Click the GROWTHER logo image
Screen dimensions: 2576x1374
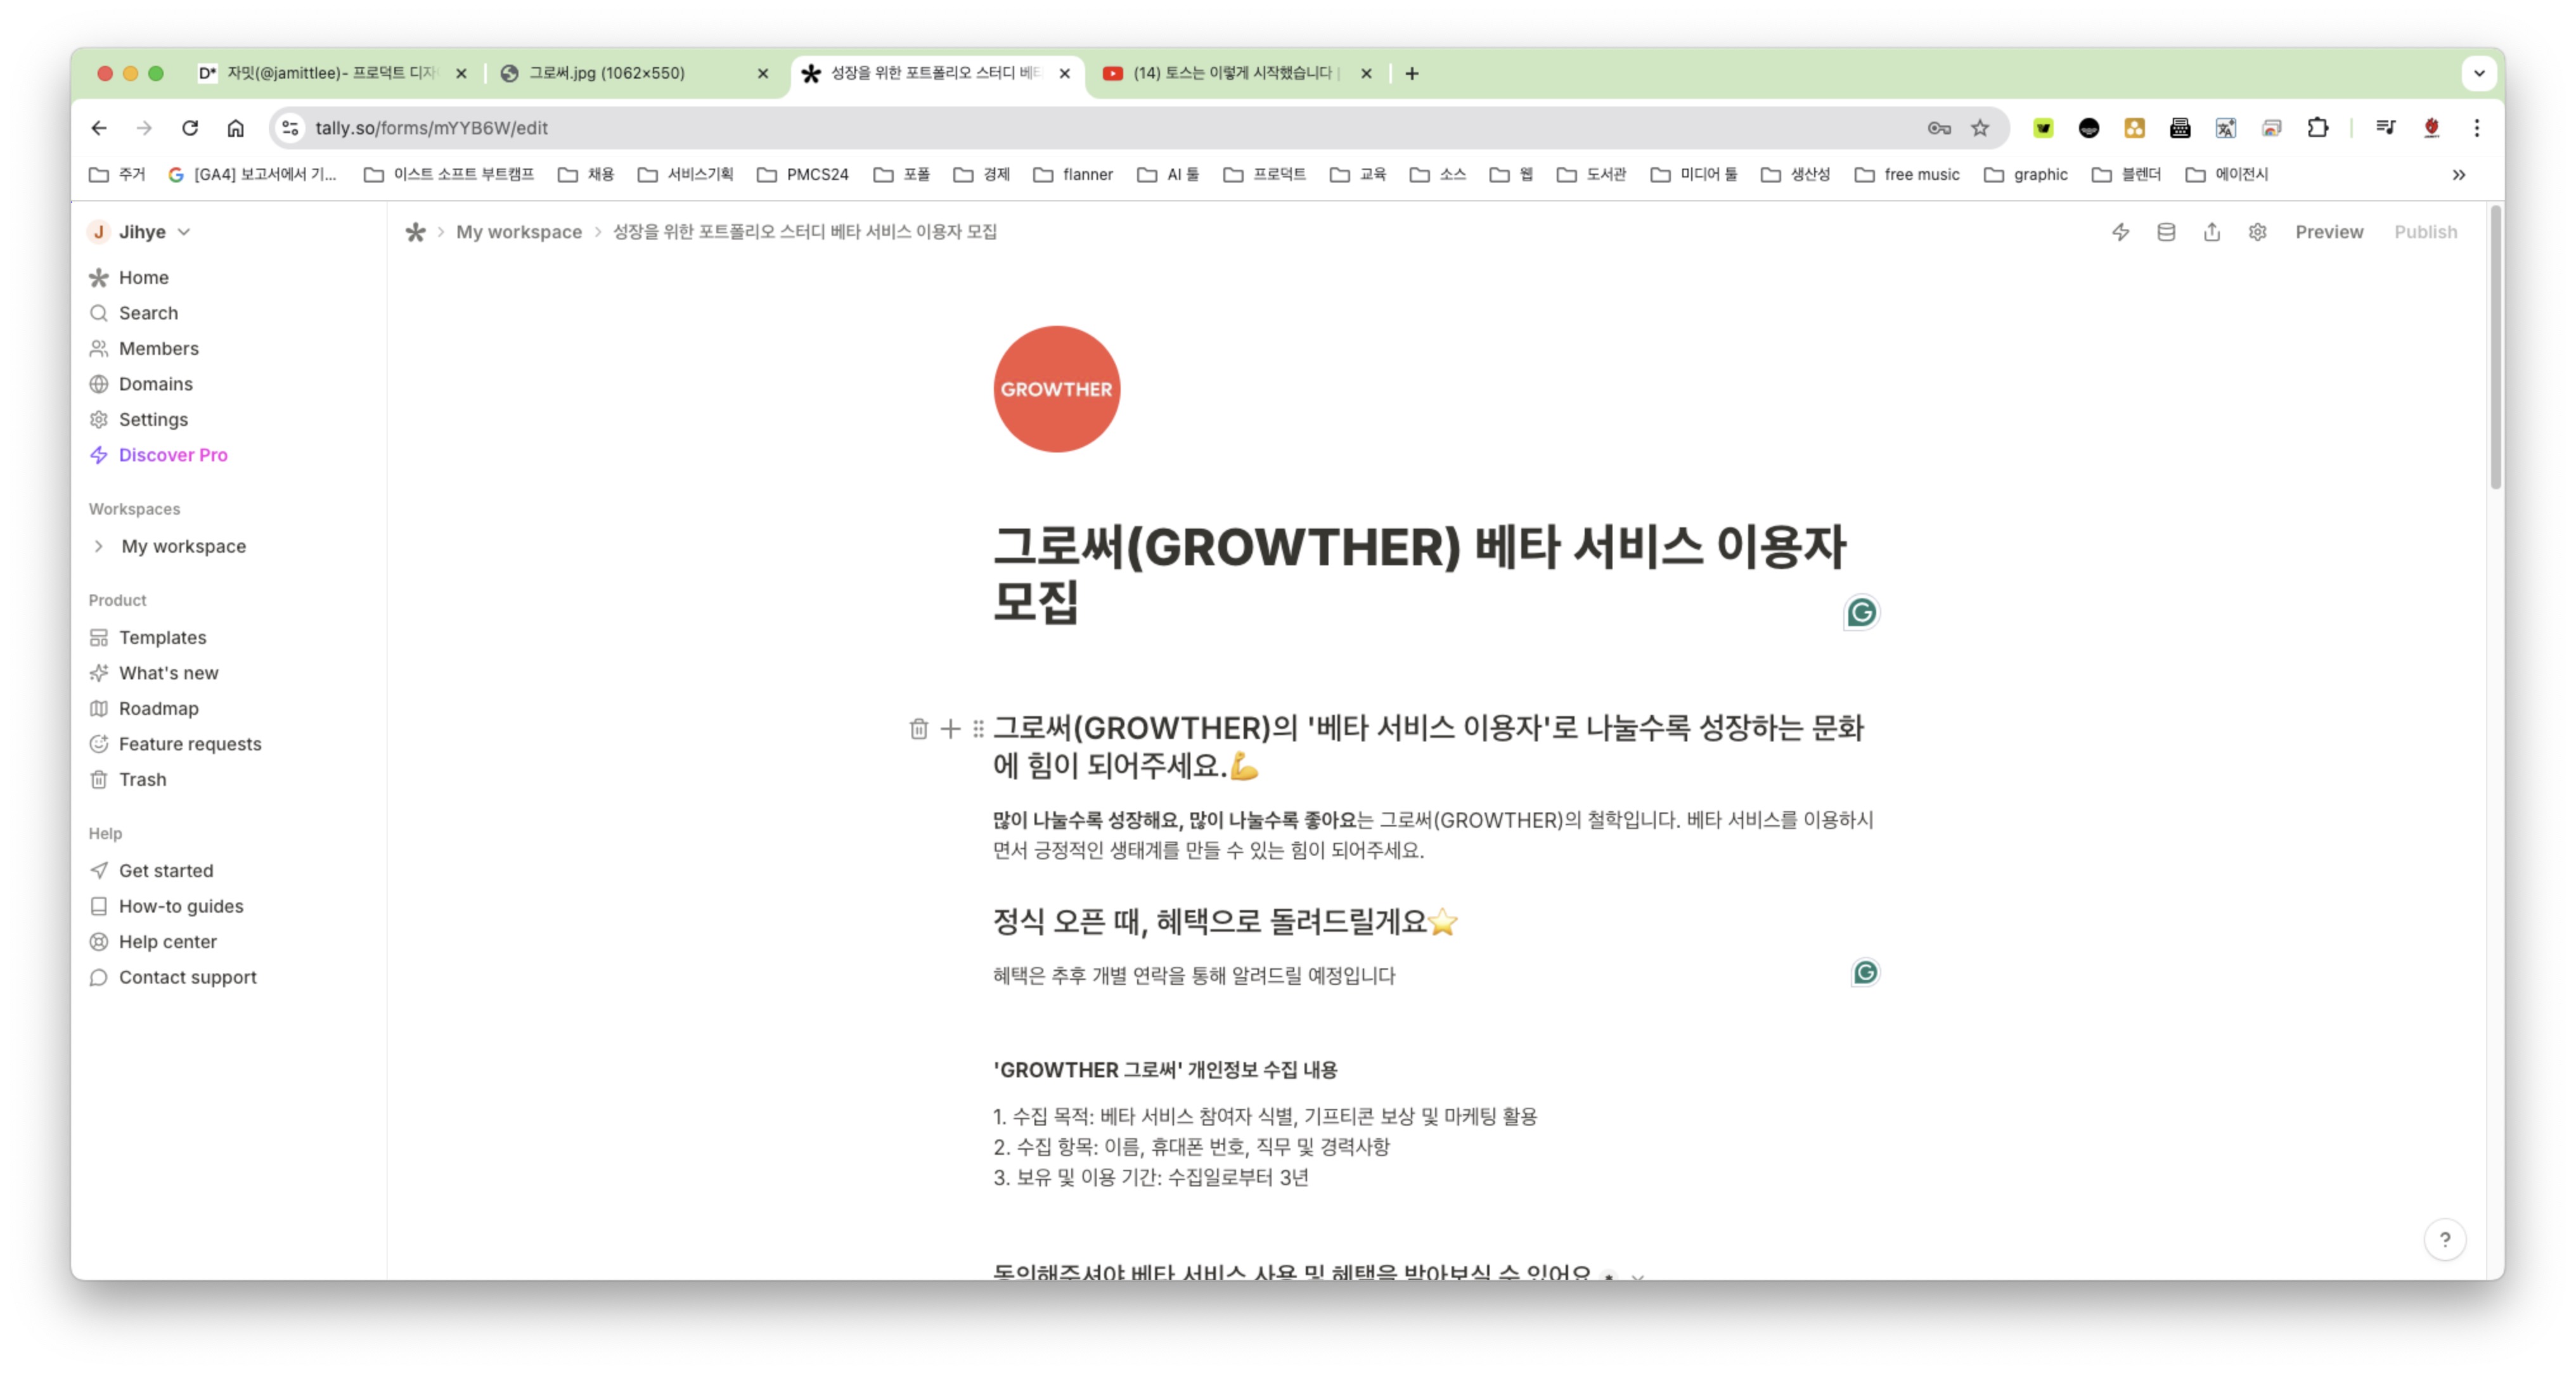pos(1056,389)
